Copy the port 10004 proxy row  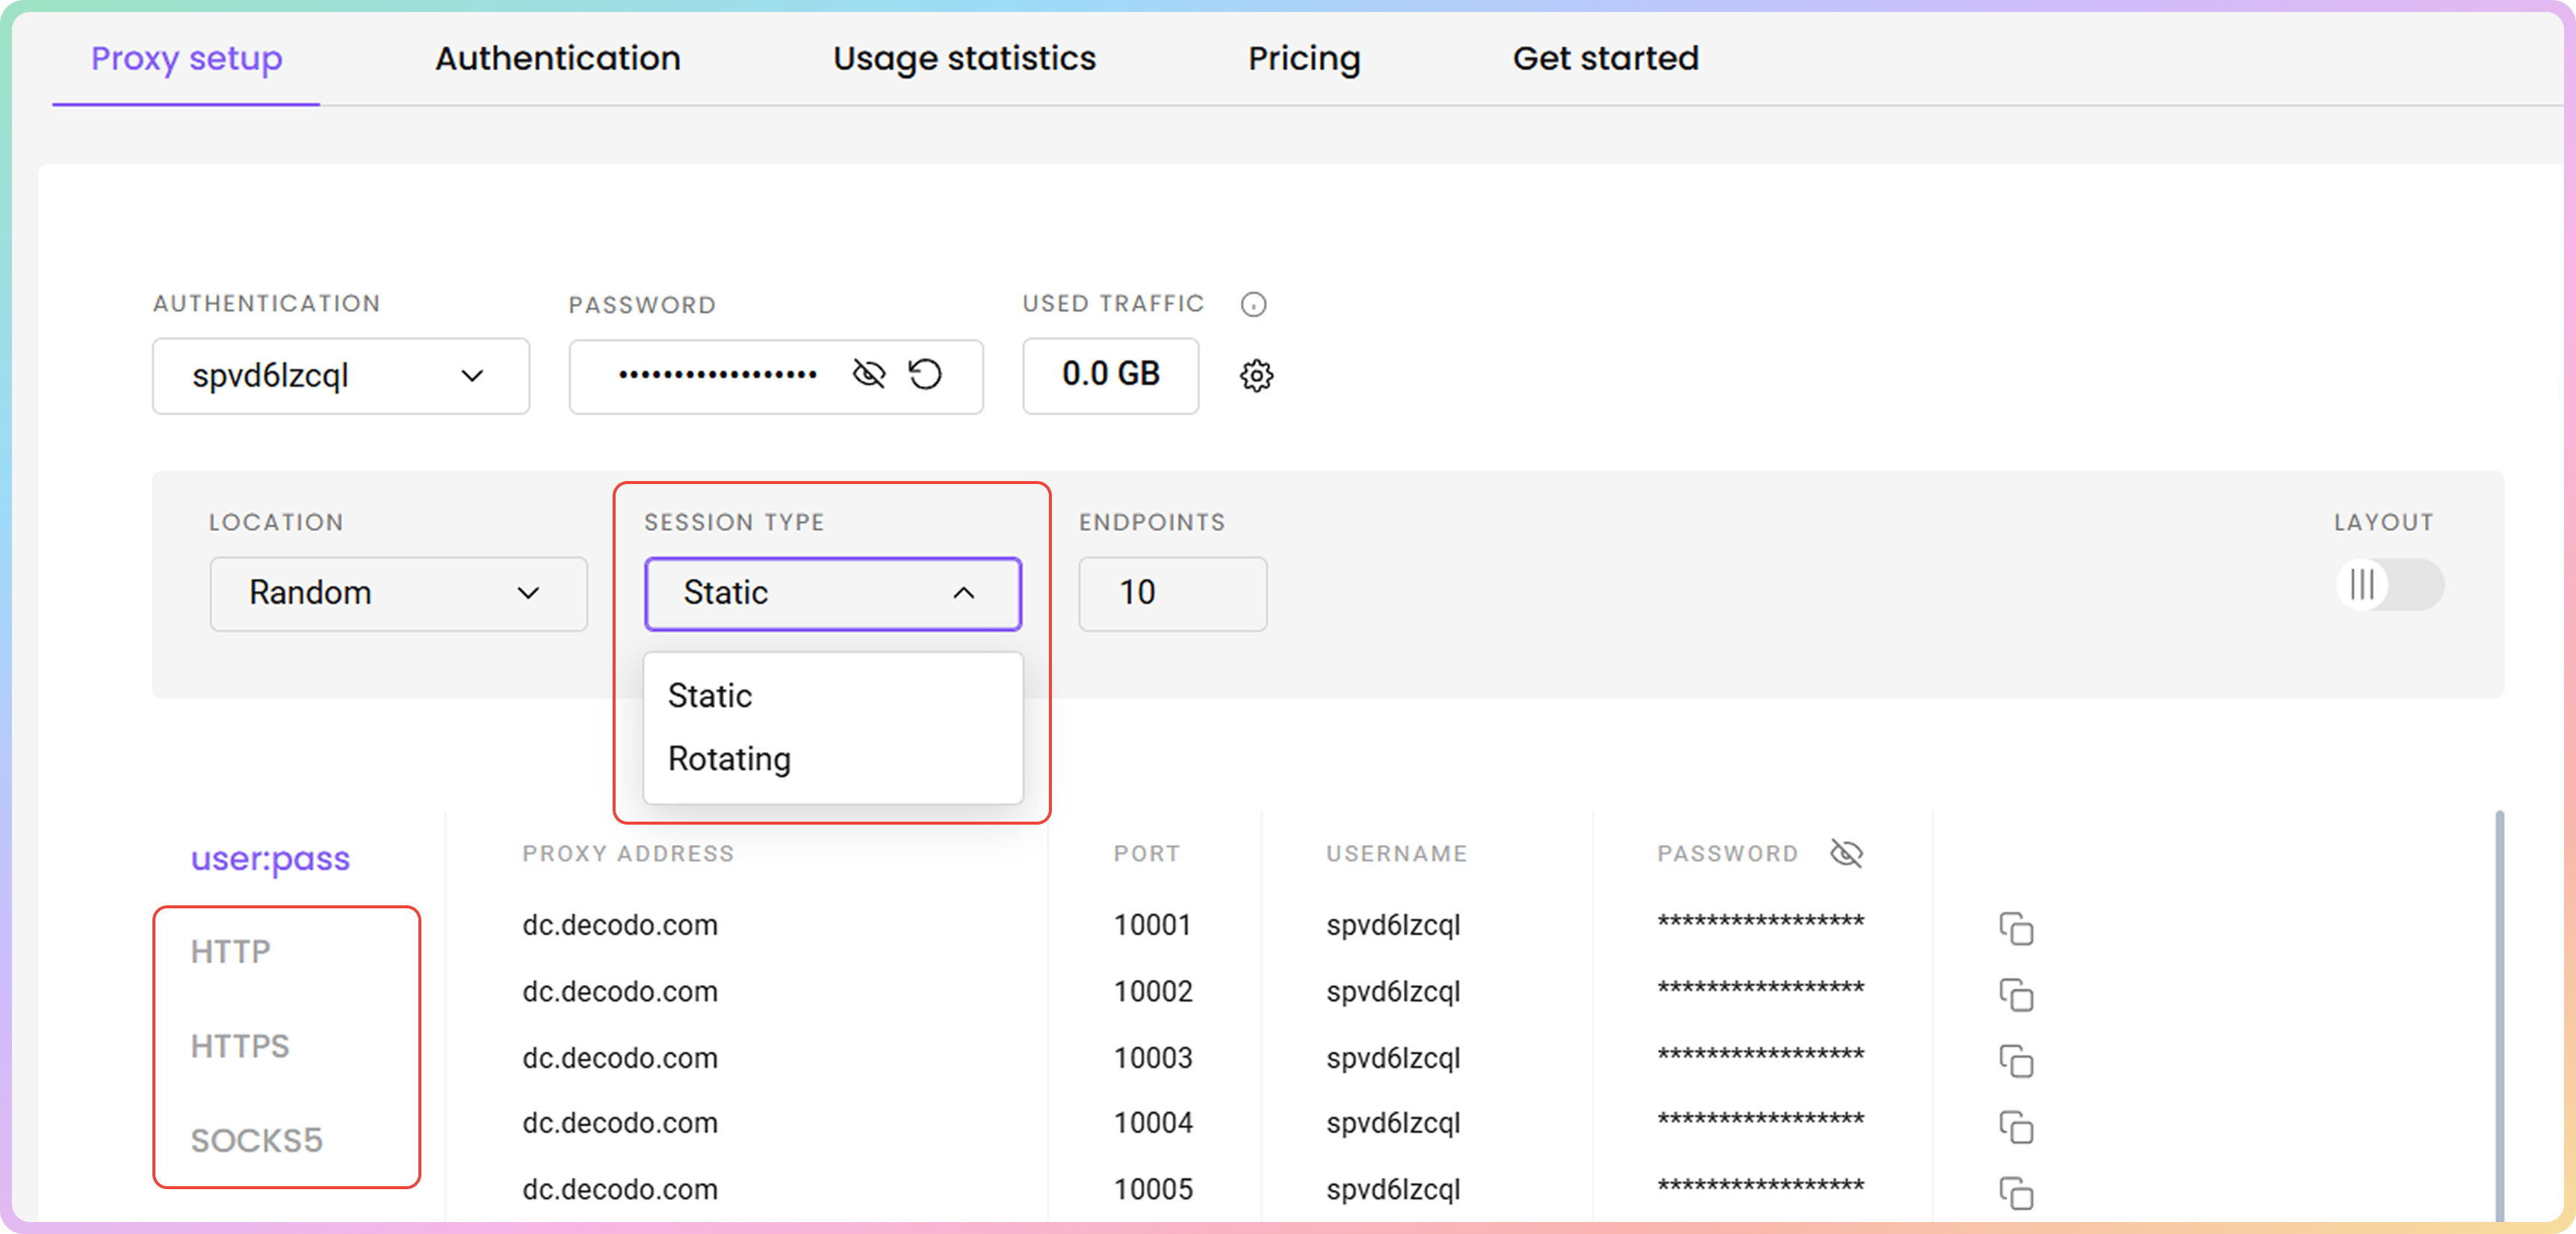pyautogui.click(x=2016, y=1126)
